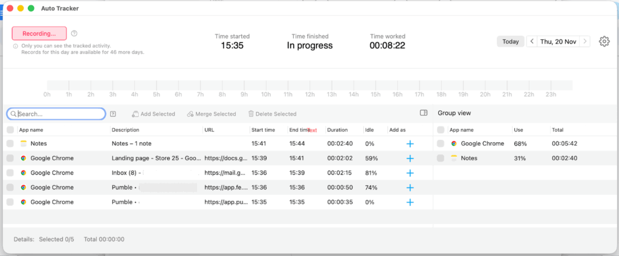Click the help icon beside Recording button
This screenshot has height=256, width=619.
point(74,34)
